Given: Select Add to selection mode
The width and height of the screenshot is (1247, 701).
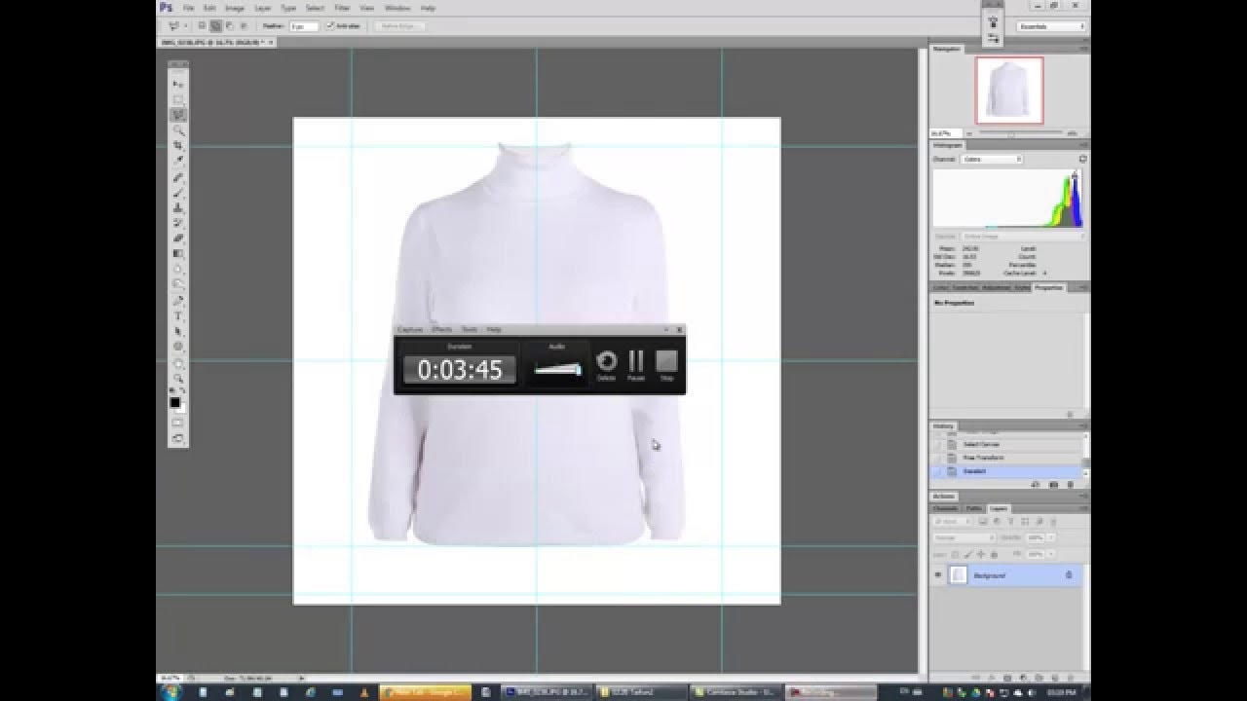Looking at the screenshot, I should [215, 26].
